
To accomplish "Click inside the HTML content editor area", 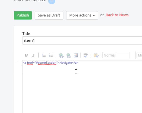I will 82,87.
